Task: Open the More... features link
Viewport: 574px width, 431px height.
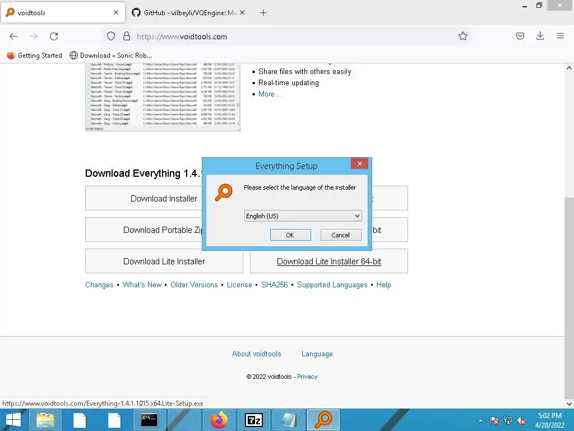Action: pyautogui.click(x=270, y=94)
